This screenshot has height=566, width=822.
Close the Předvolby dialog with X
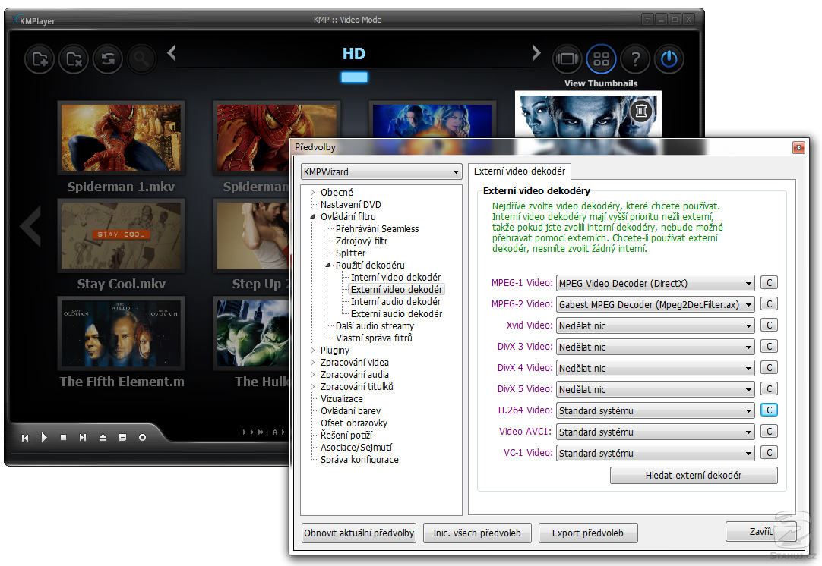[798, 148]
